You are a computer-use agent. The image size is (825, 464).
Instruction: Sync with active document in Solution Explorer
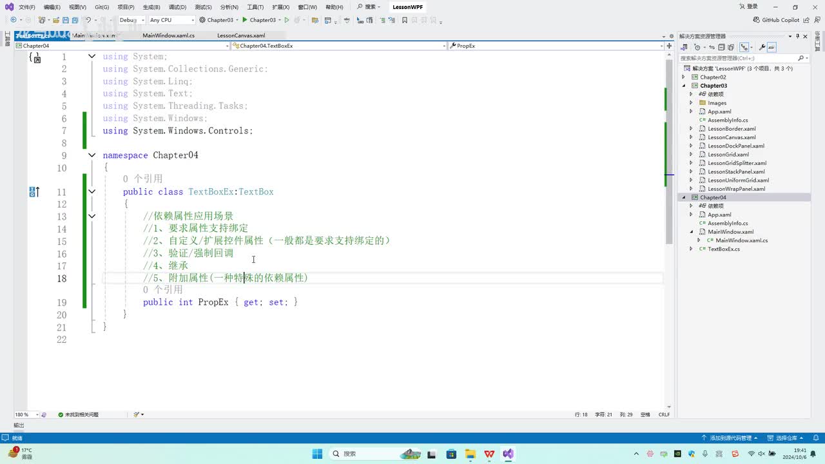(713, 47)
